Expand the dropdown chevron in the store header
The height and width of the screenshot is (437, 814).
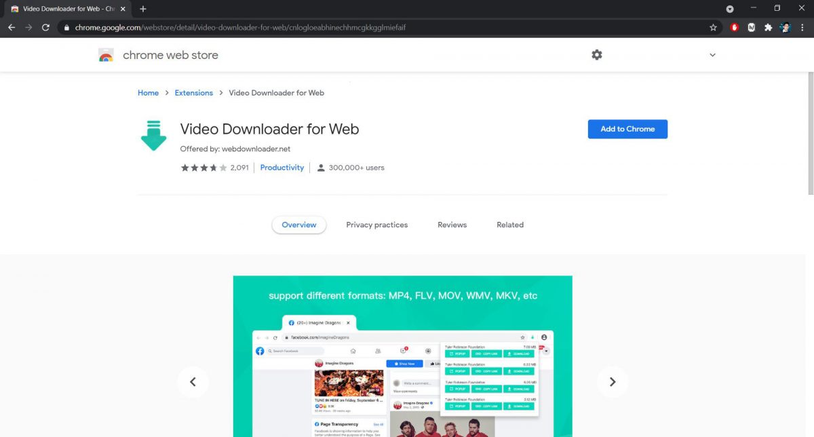(x=712, y=54)
